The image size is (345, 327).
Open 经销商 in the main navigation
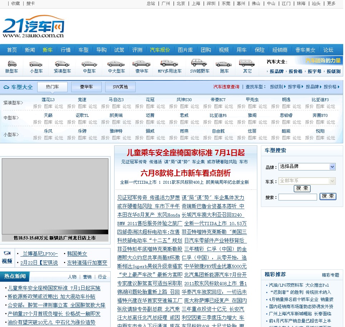tap(280, 50)
